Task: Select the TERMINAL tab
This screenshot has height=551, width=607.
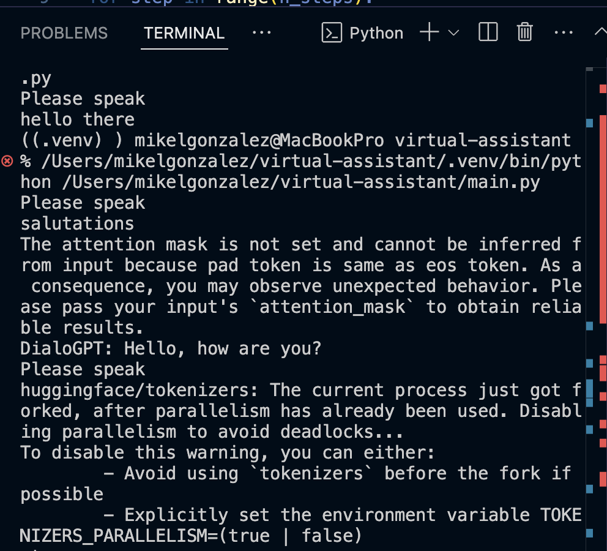Action: point(184,33)
